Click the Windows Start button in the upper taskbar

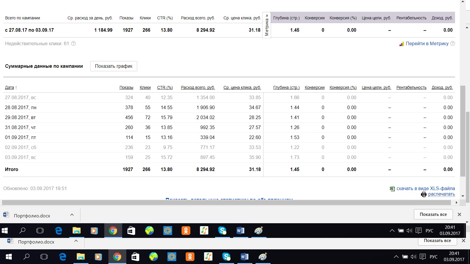pos(5,231)
